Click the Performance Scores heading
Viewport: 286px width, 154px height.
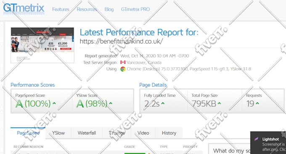(x=33, y=85)
